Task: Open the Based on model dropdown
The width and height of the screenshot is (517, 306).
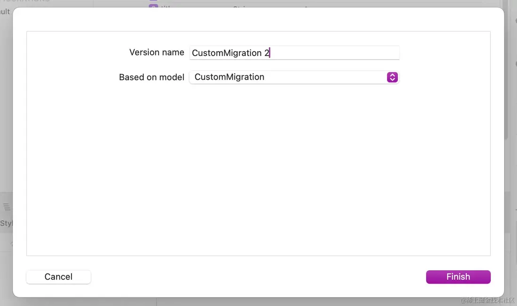Action: tap(294, 77)
